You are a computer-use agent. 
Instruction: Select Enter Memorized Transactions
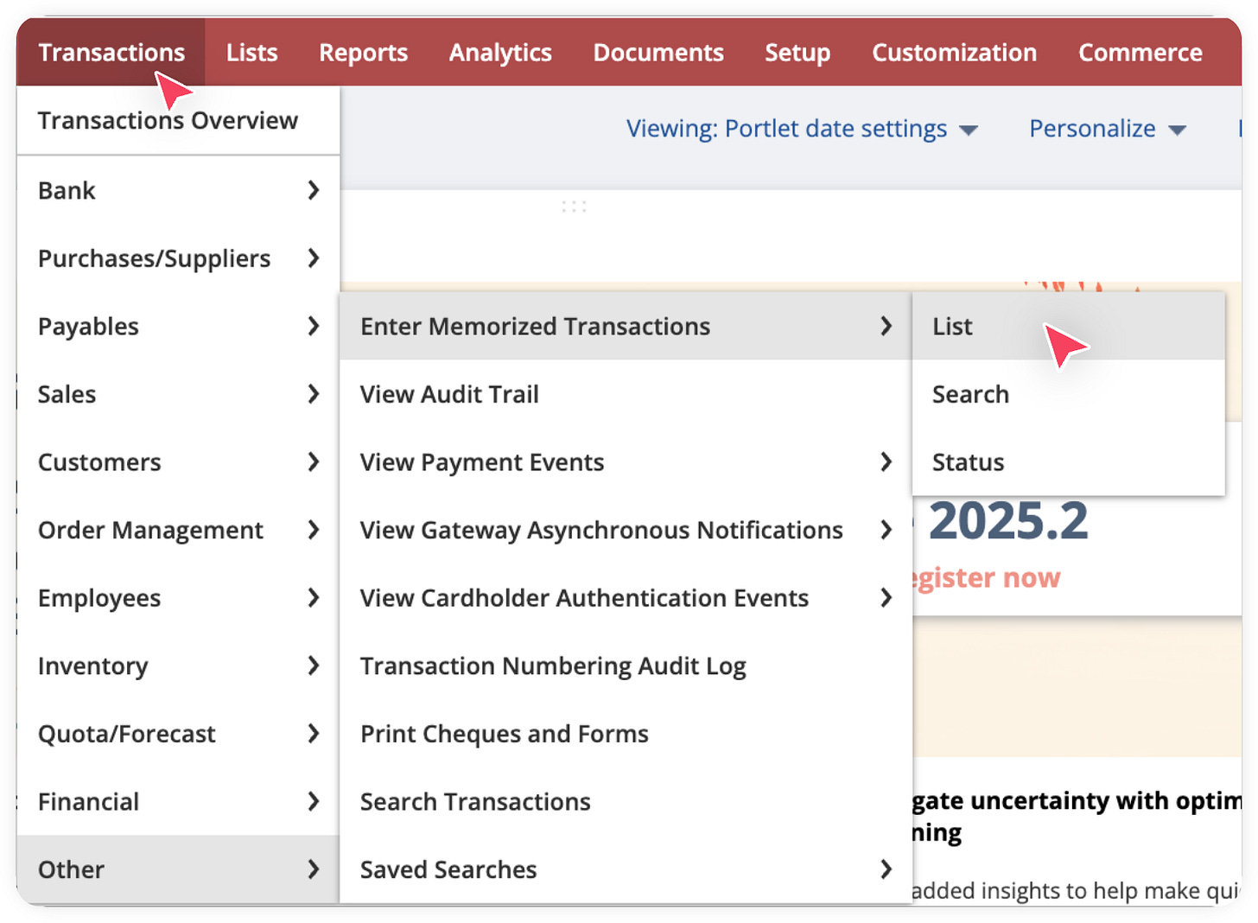point(626,327)
